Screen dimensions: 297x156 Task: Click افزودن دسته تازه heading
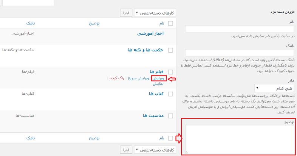(x=282, y=12)
